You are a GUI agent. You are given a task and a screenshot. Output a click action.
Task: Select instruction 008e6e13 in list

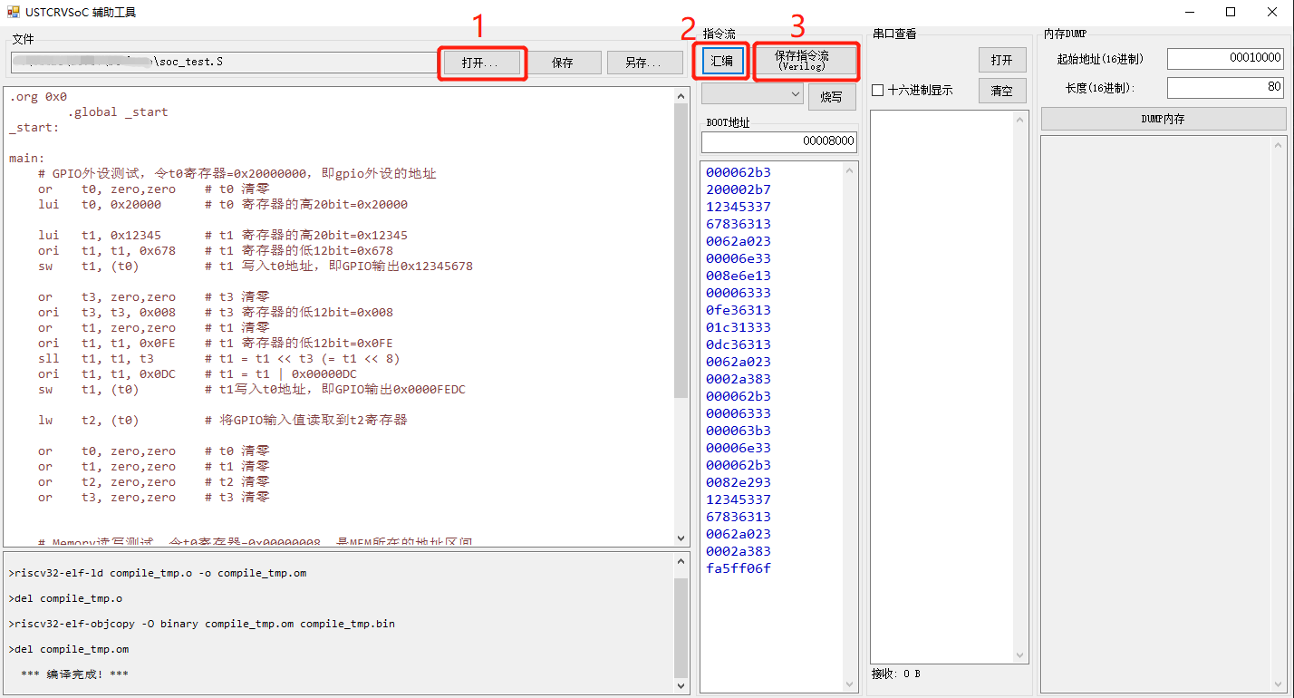[739, 276]
